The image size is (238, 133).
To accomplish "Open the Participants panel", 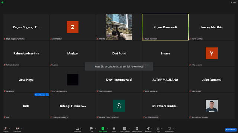I will [78, 129].
